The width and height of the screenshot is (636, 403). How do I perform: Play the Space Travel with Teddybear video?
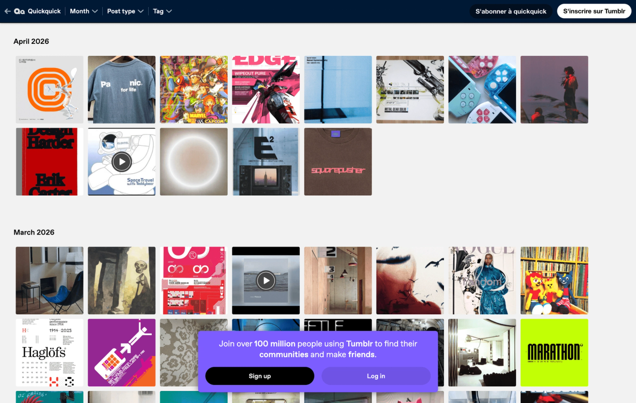click(121, 162)
